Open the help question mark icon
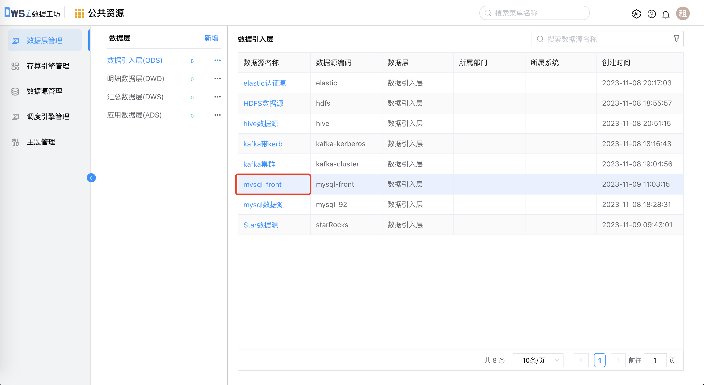Image resolution: width=704 pixels, height=385 pixels. 652,14
